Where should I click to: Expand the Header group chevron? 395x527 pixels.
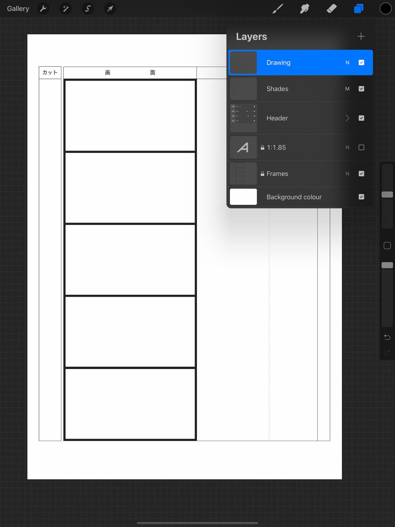coord(347,118)
